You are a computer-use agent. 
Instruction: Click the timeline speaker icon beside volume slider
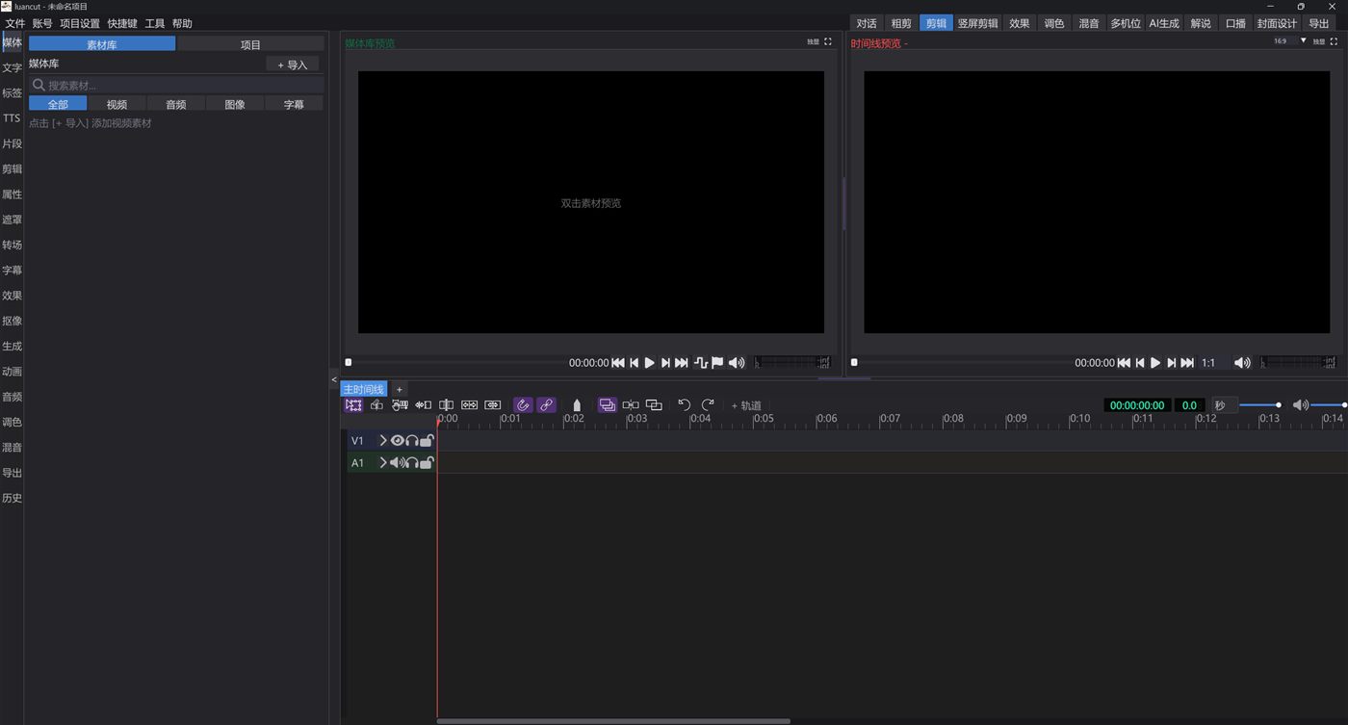1300,405
